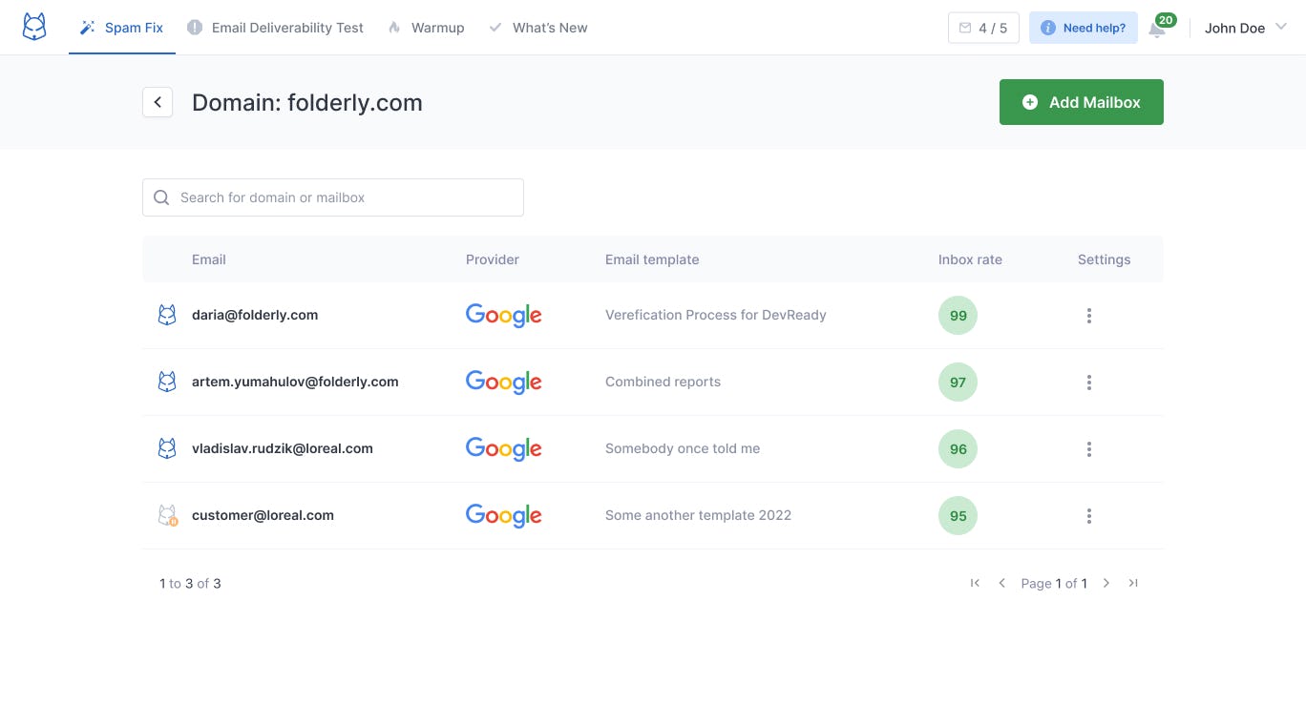1306x725 pixels.
Task: Switch to the Warmup tab
Action: coord(427,28)
